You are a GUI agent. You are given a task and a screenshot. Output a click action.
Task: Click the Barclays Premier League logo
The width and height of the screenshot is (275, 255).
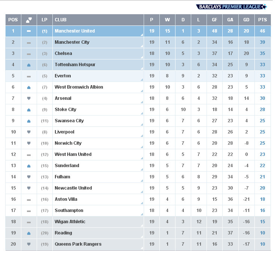[231, 7]
